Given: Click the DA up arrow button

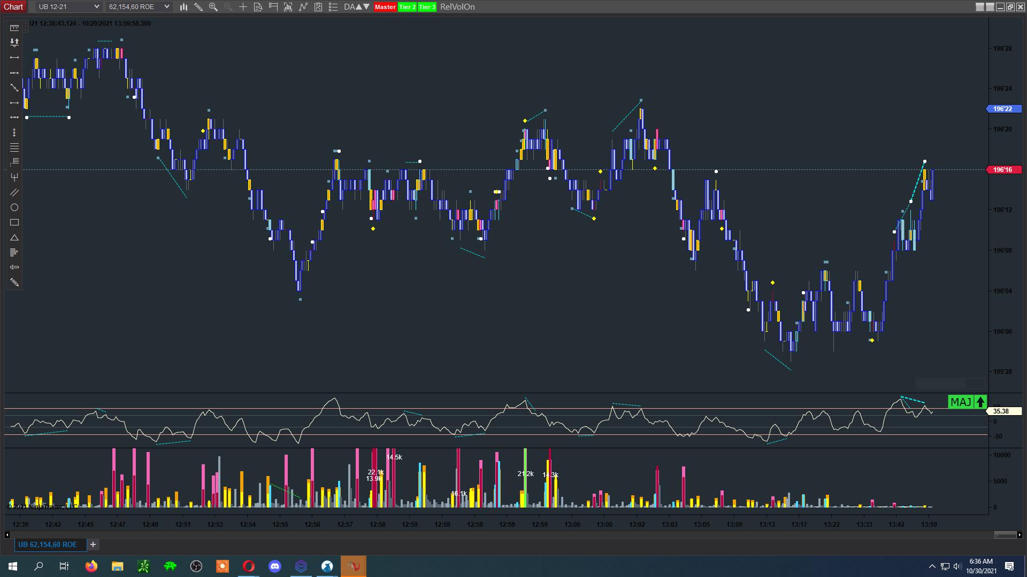Looking at the screenshot, I should click(x=358, y=7).
